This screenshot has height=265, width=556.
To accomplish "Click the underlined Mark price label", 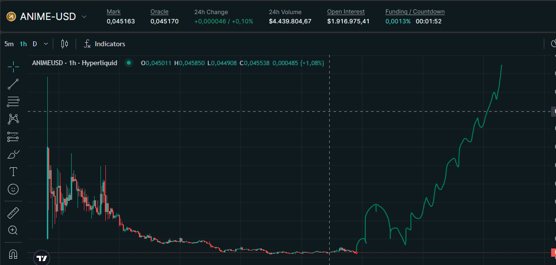I will tap(114, 12).
